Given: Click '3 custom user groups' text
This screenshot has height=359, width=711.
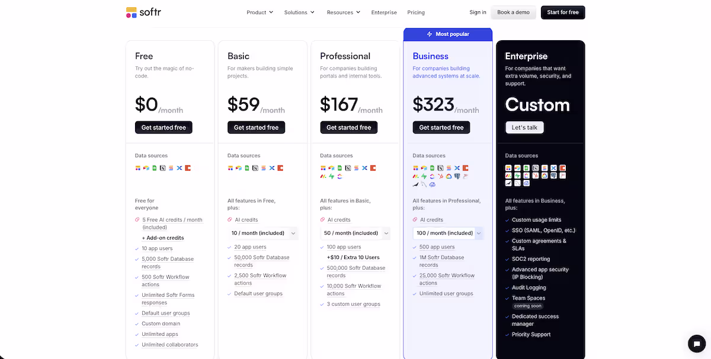Looking at the screenshot, I should 354,304.
